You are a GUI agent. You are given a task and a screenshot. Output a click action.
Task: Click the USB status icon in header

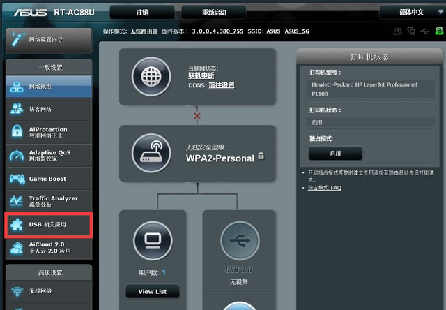[424, 31]
